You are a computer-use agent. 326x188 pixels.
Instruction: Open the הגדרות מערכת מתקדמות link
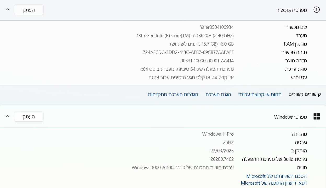click(x=173, y=95)
